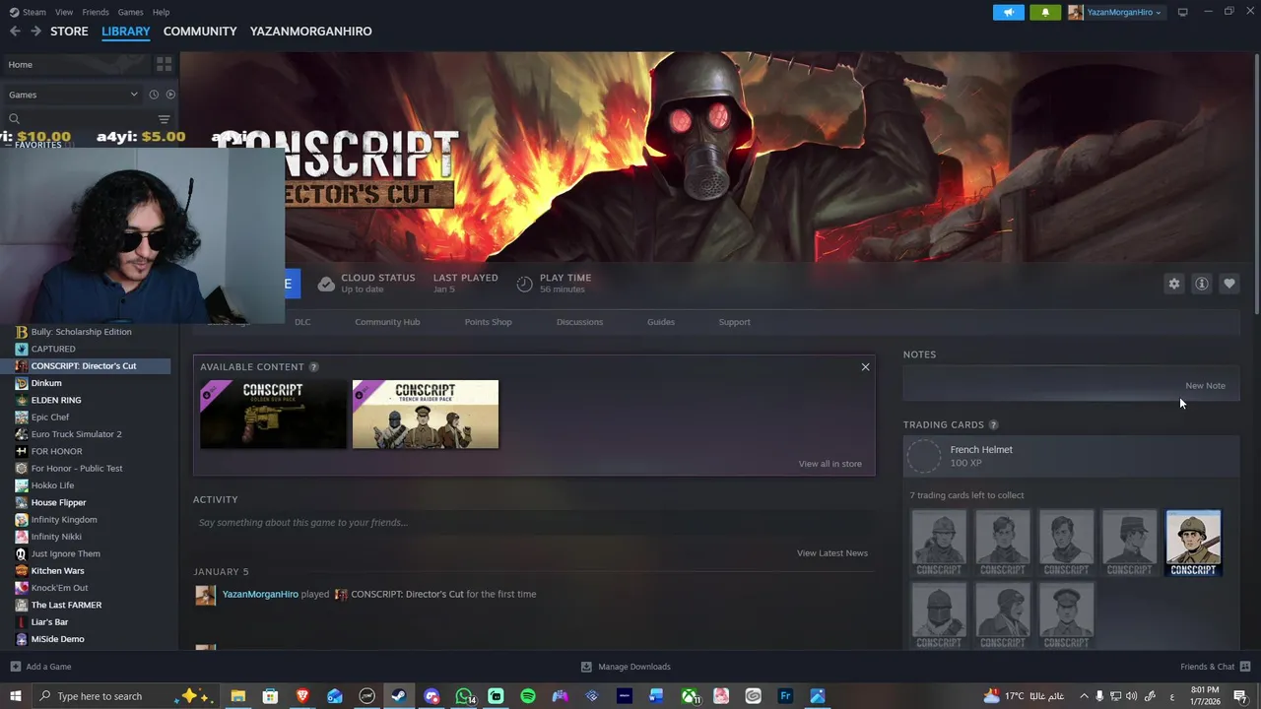The image size is (1261, 709).
Task: Open game settings gear icon
Action: [x=1174, y=284]
